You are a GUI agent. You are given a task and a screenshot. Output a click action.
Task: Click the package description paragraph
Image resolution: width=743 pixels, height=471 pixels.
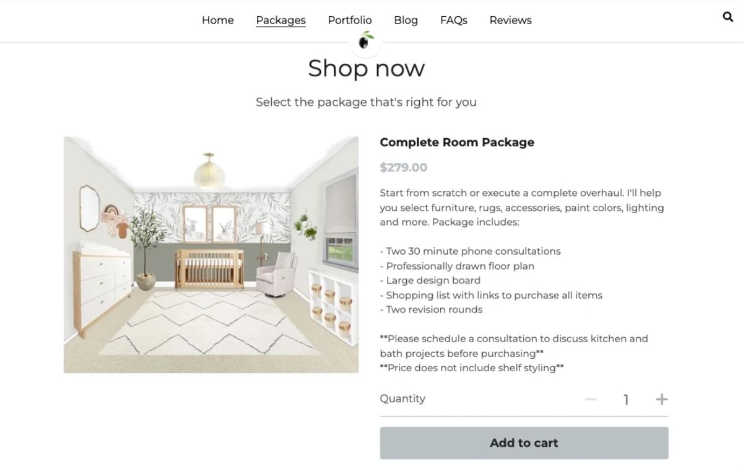tap(521, 207)
